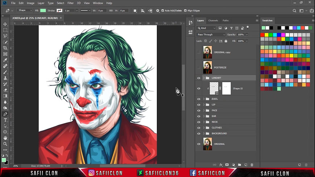
Task: Open the Shape tool mode dropdown
Action: coord(26,10)
